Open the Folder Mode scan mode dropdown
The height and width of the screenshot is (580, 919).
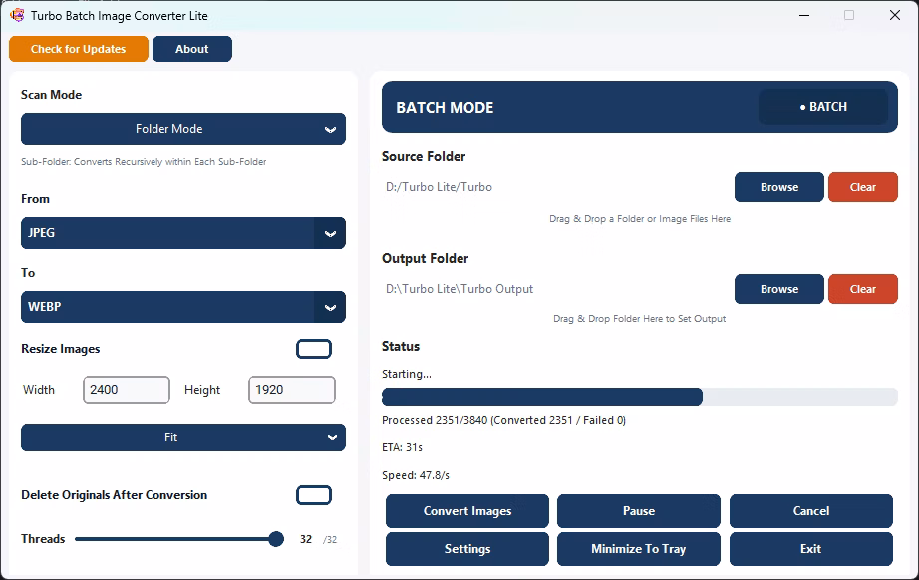coord(182,129)
